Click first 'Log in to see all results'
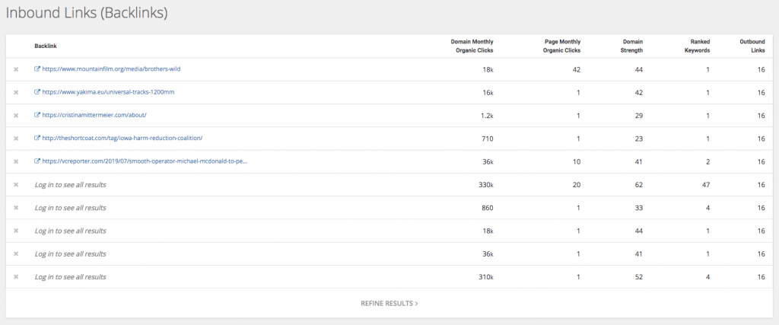This screenshot has height=325, width=779. [x=70, y=184]
